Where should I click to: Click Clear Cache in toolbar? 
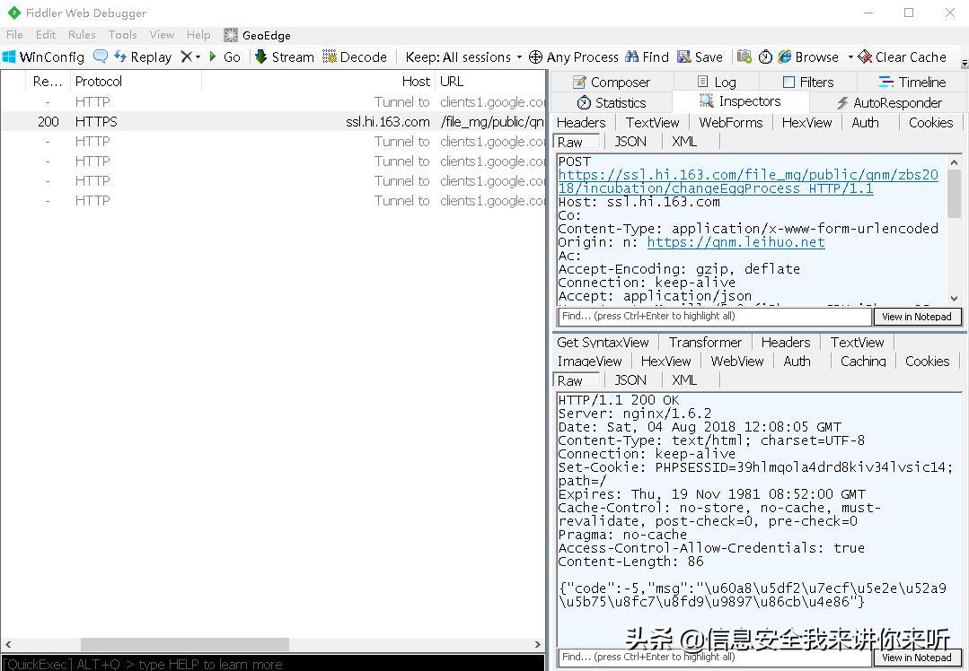tap(902, 57)
